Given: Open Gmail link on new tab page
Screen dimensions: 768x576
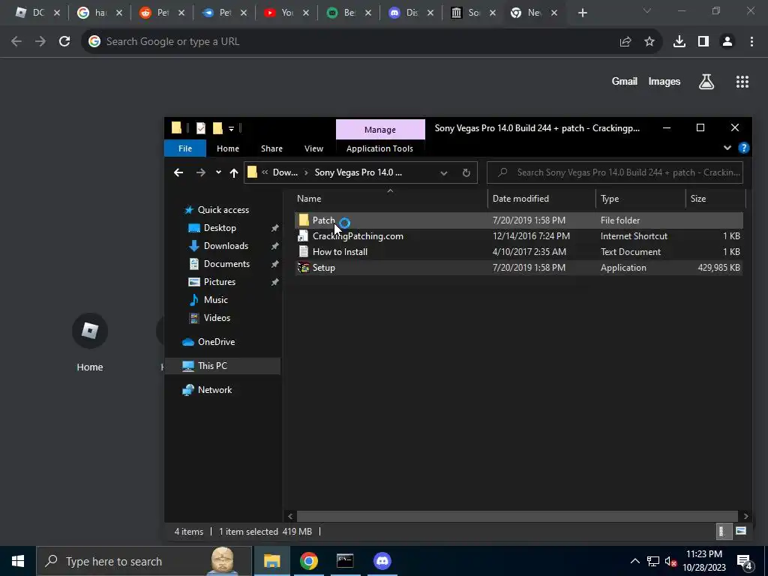Looking at the screenshot, I should click(625, 82).
